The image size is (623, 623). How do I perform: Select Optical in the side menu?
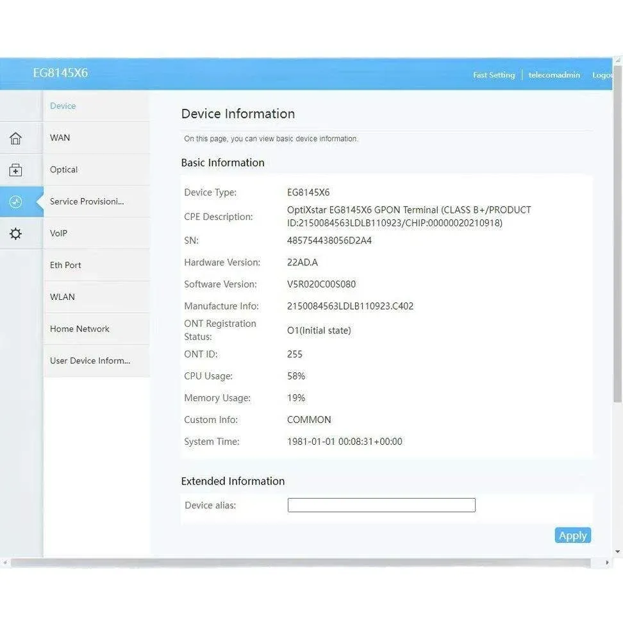(64, 170)
